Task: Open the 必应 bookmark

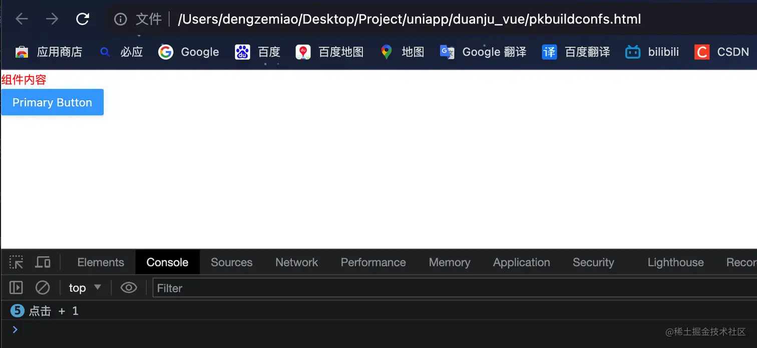Action: point(121,52)
